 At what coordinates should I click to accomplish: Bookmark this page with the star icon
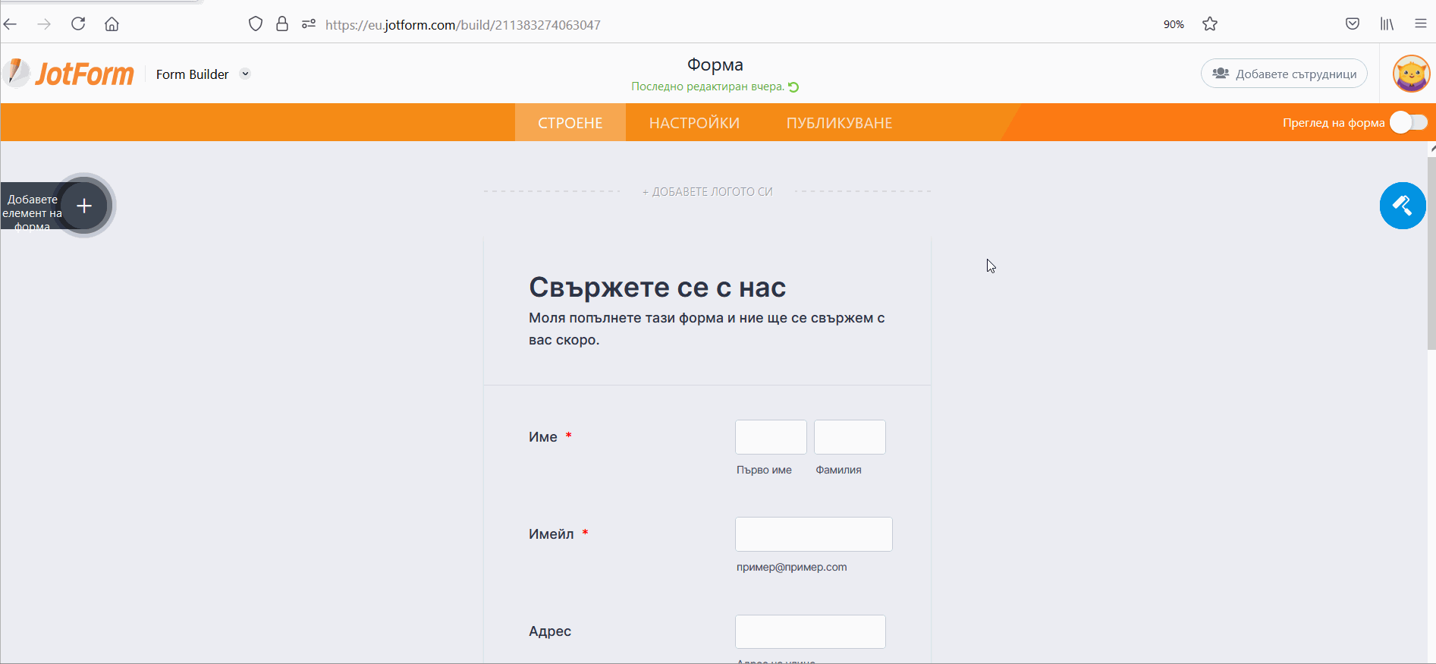(1210, 24)
